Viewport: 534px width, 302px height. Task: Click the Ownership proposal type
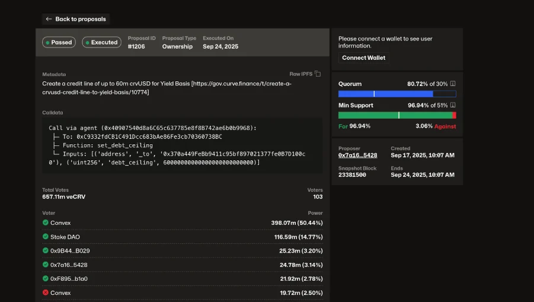pos(177,47)
